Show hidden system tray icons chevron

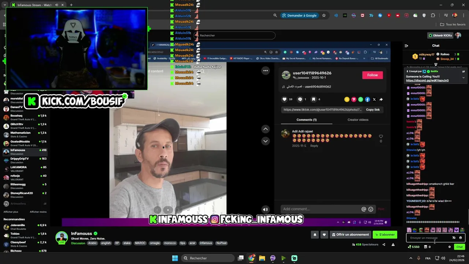411,258
